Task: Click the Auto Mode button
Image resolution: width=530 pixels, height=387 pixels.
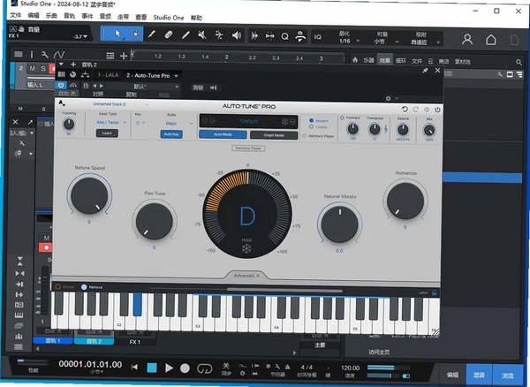Action: (223, 134)
